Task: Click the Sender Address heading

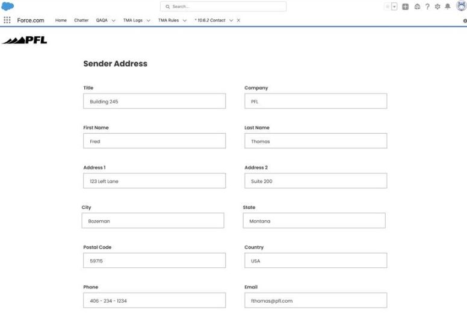Action: coord(116,64)
